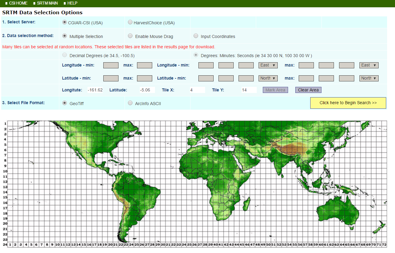Click the Clear Area button
This screenshot has width=395, height=253.
pos(308,90)
